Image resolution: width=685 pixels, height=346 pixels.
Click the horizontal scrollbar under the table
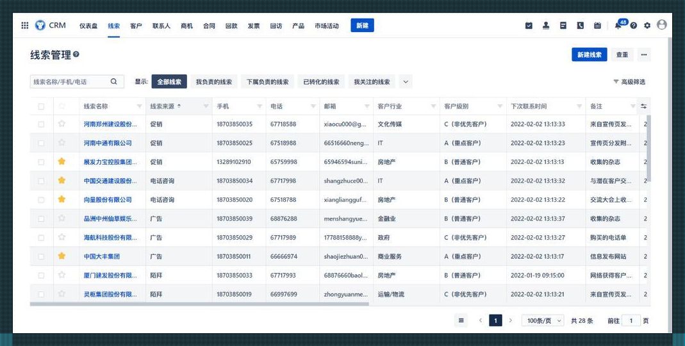tap(199, 304)
